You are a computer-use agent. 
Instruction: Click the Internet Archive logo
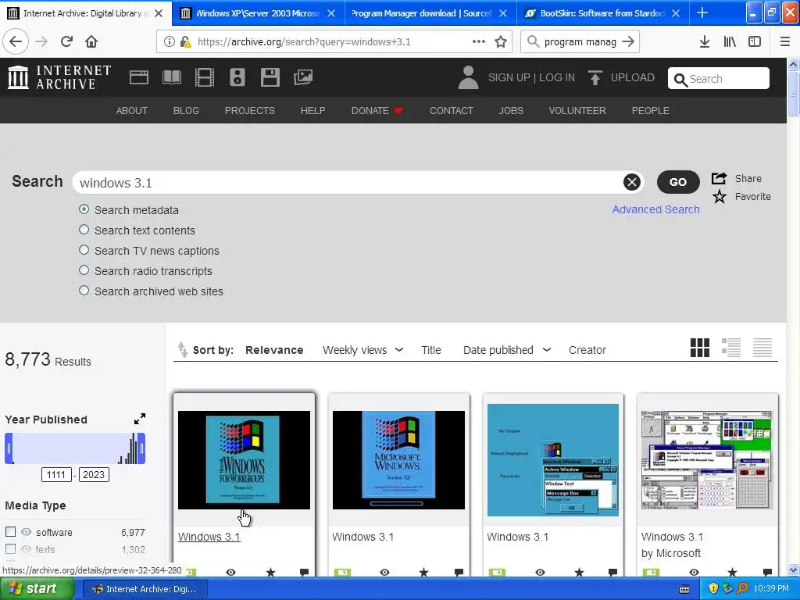[x=59, y=77]
